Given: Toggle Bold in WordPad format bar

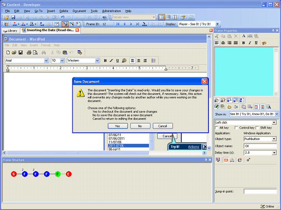Looking at the screenshot, I should pyautogui.click(x=105, y=60).
